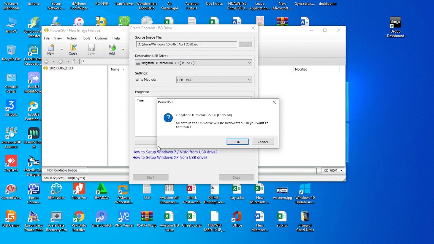Open Recycle Bin desktop icon

(x=11, y=53)
